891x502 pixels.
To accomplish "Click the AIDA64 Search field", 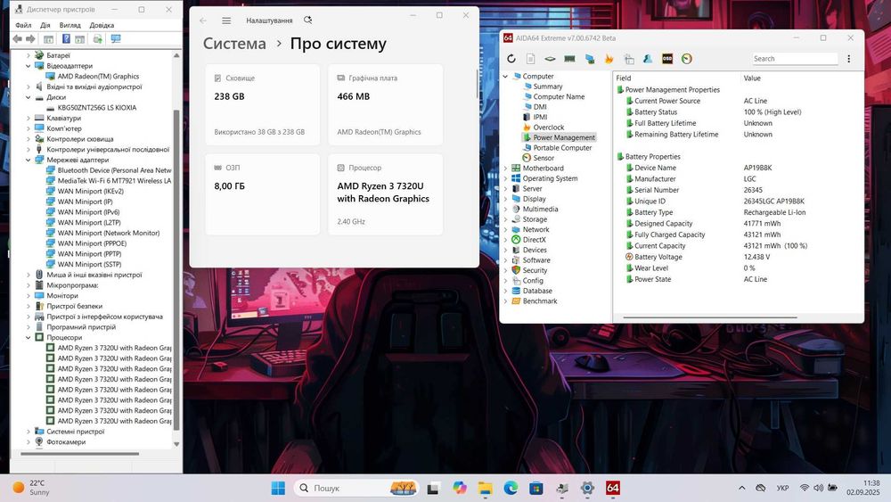I will (x=795, y=59).
